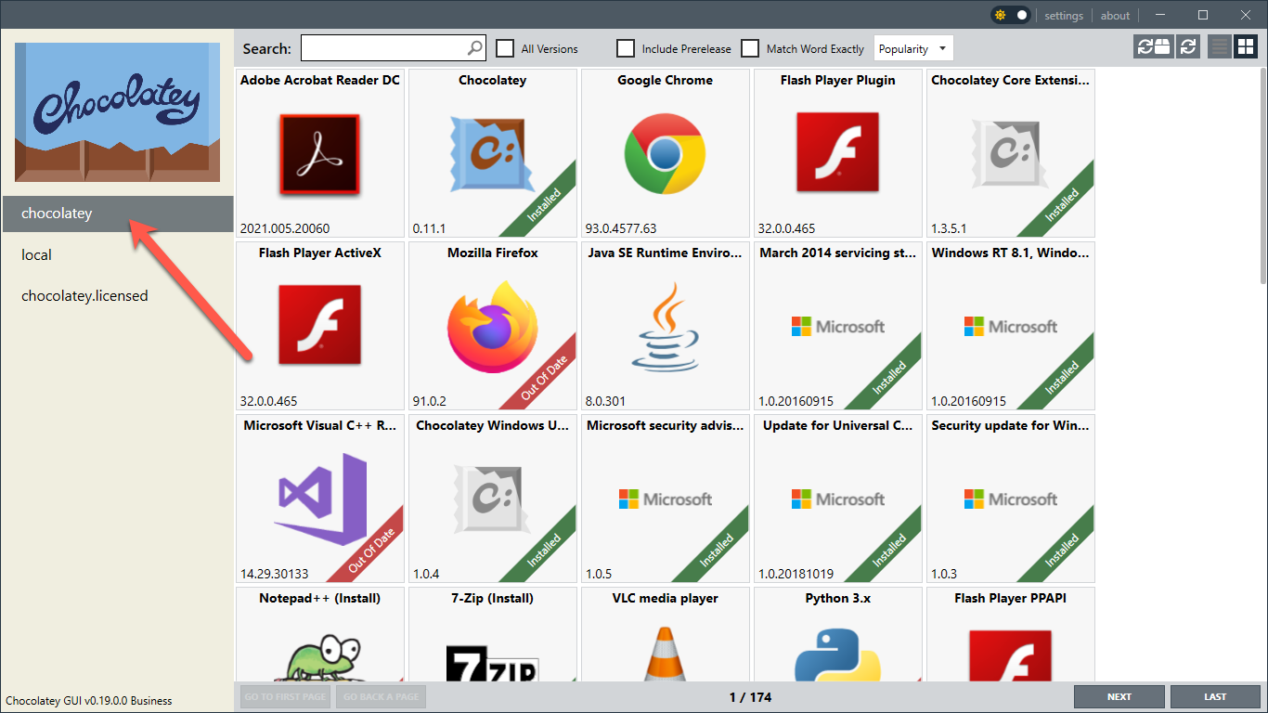
Task: Select the chocolatey.licensed source
Action: coord(117,295)
